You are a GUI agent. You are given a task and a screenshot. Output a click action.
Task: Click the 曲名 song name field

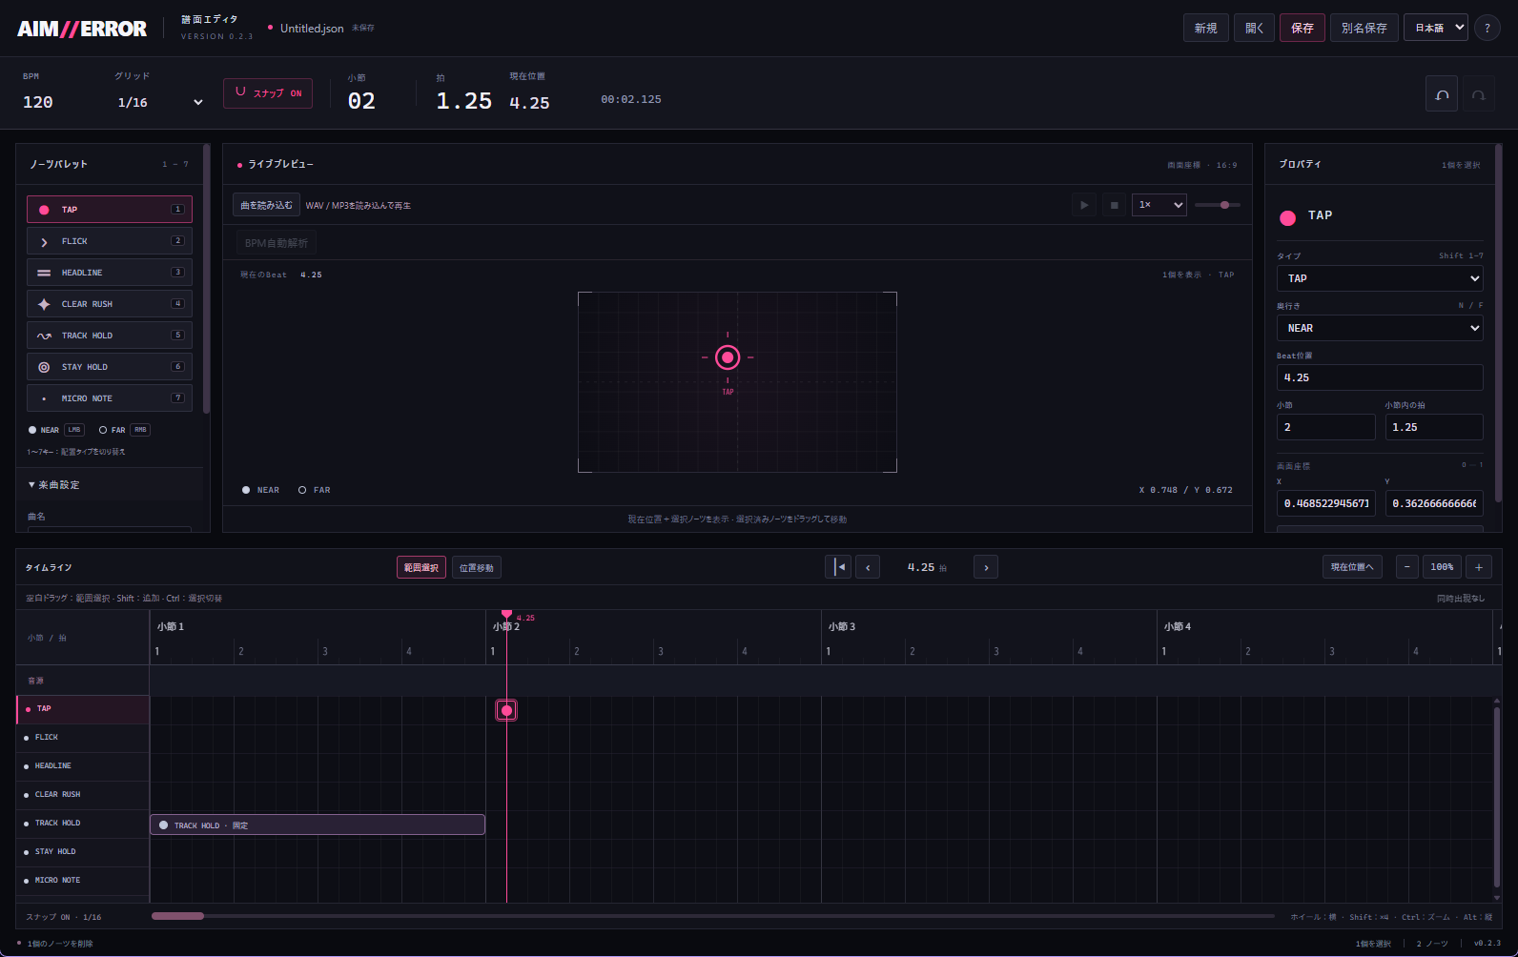(110, 529)
